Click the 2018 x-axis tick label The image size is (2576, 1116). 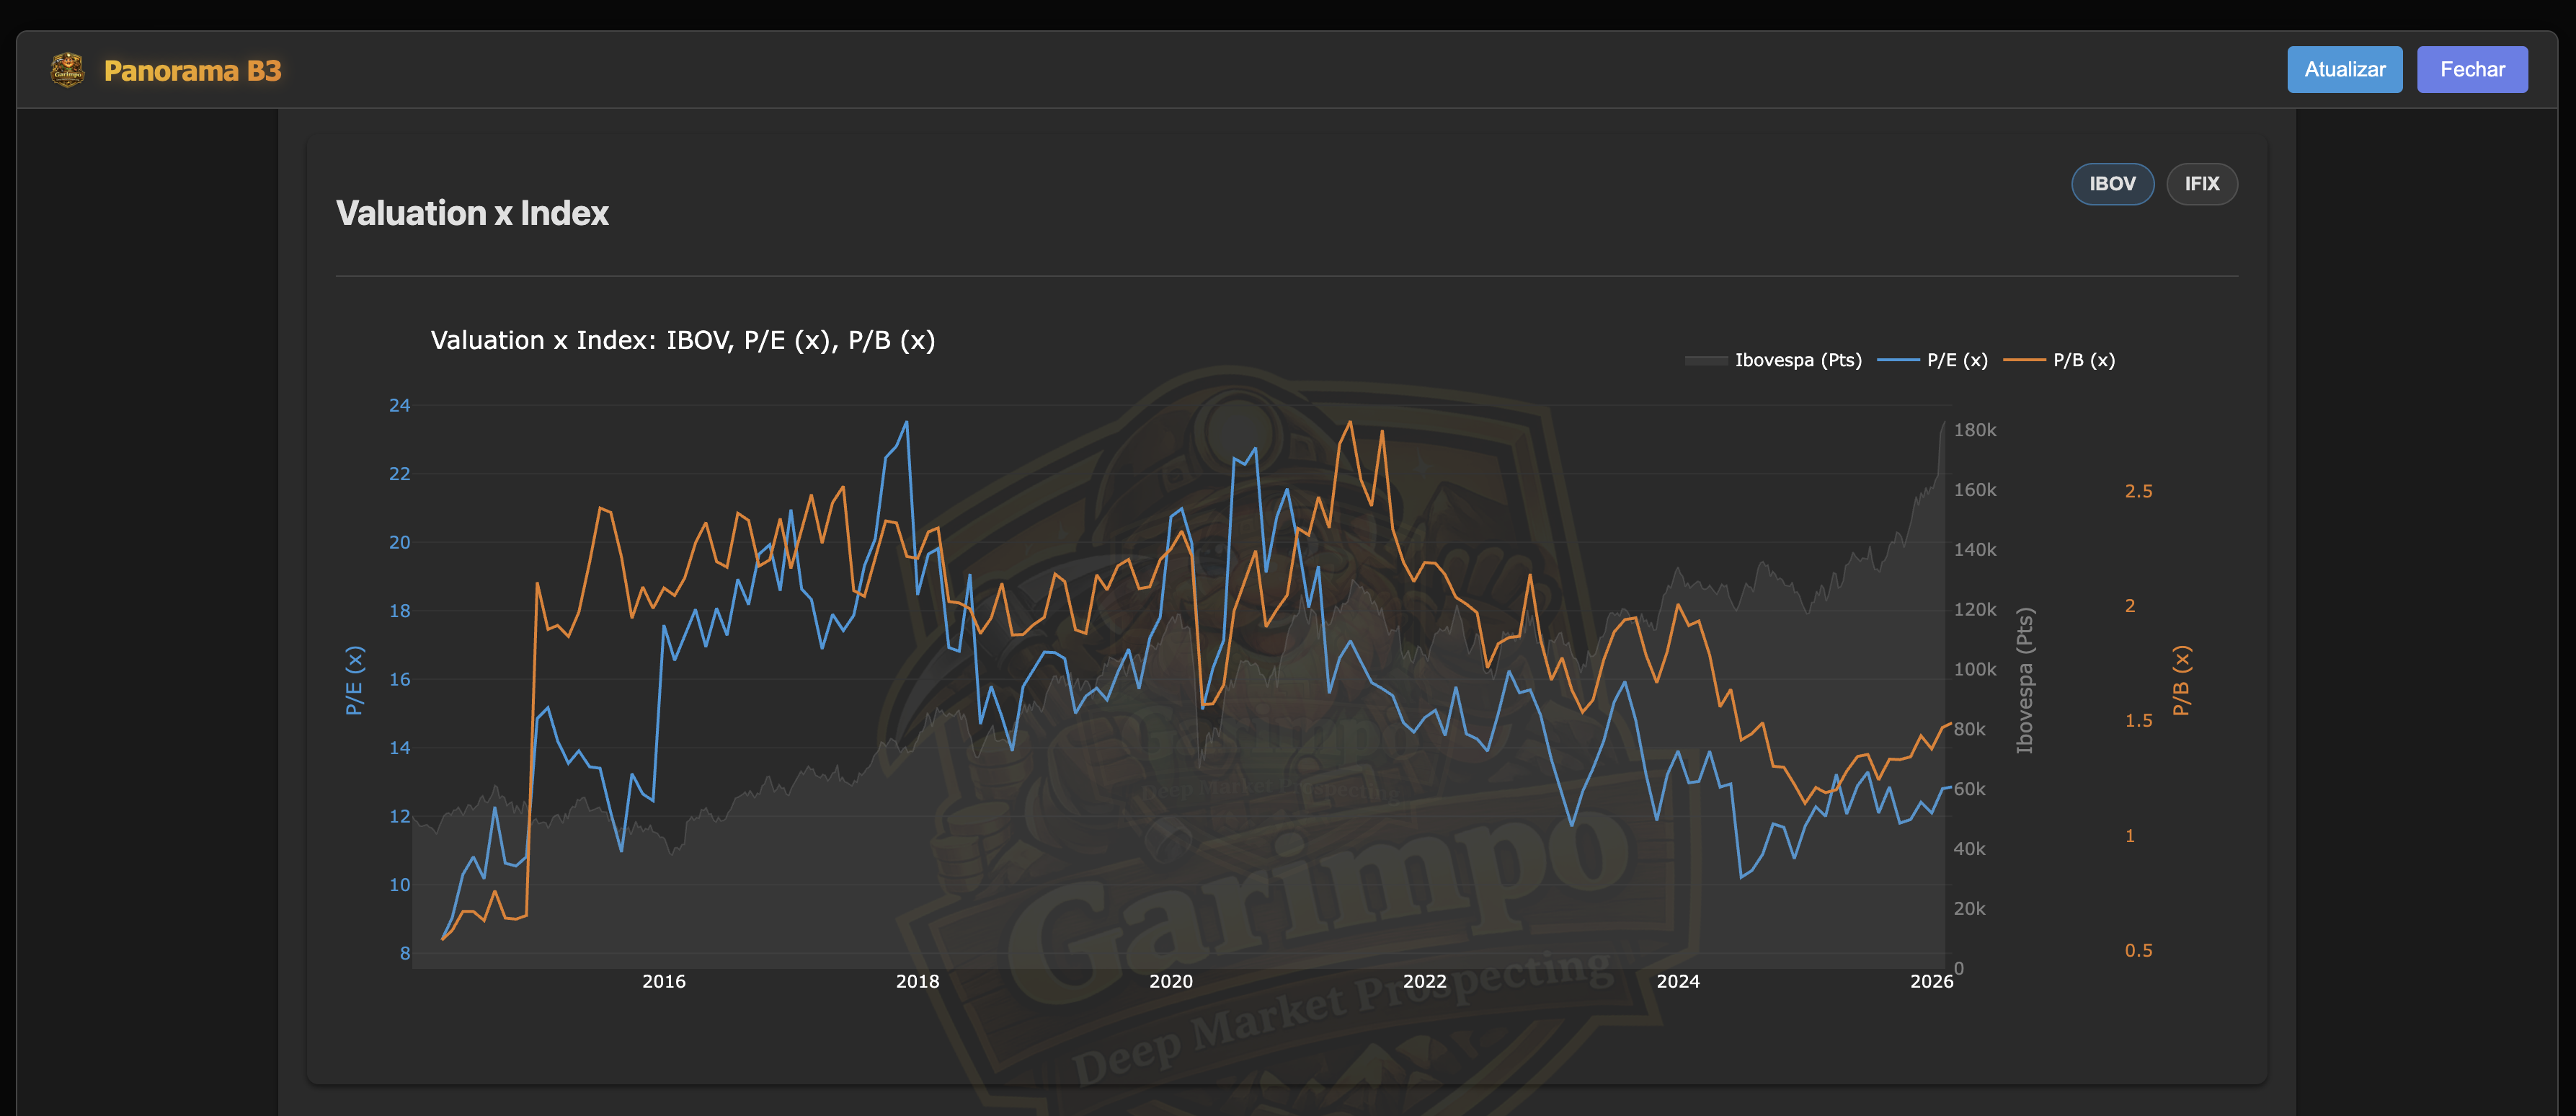(x=917, y=981)
